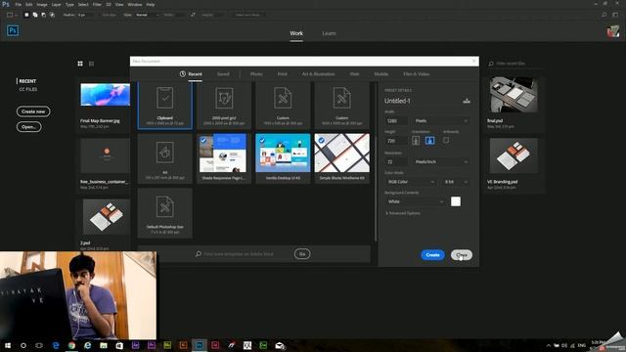Select the Work tab
Viewport: 626px width, 352px height.
click(x=296, y=33)
